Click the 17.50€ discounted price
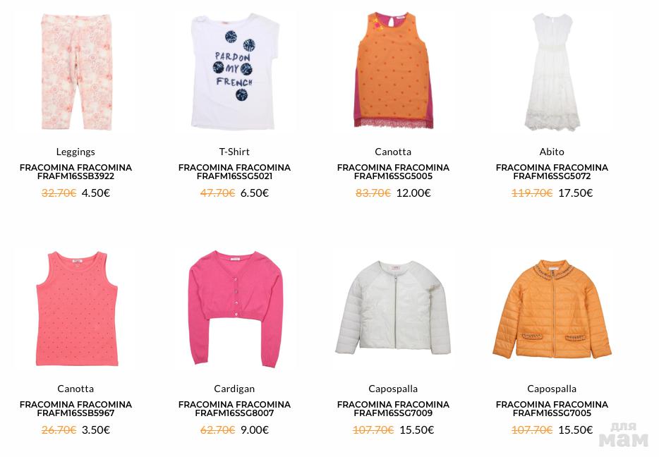The height and width of the screenshot is (457, 659). coord(575,193)
